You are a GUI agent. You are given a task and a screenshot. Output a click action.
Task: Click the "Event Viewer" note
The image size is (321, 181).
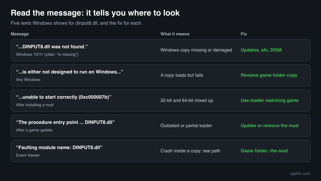28,155
